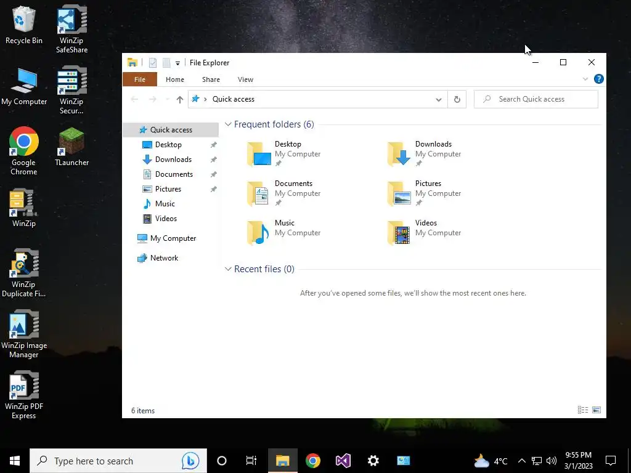The image size is (631, 473).
Task: Expand the ribbon with the chevron
Action: 585,79
